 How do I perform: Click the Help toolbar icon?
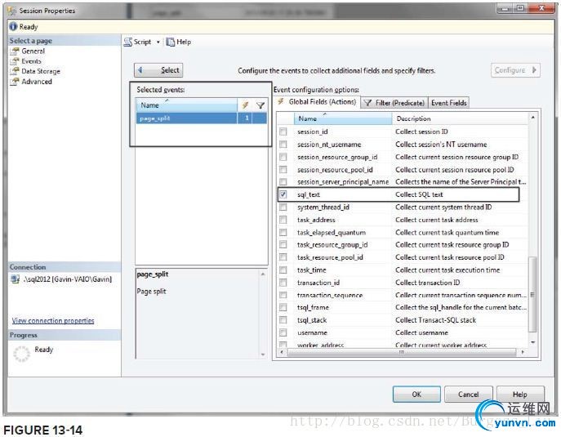171,42
